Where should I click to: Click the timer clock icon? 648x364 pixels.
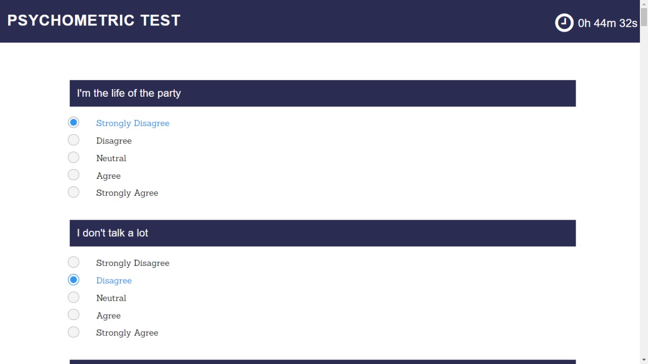[564, 23]
